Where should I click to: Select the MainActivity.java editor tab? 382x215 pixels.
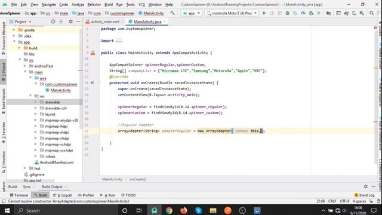click(x=147, y=21)
